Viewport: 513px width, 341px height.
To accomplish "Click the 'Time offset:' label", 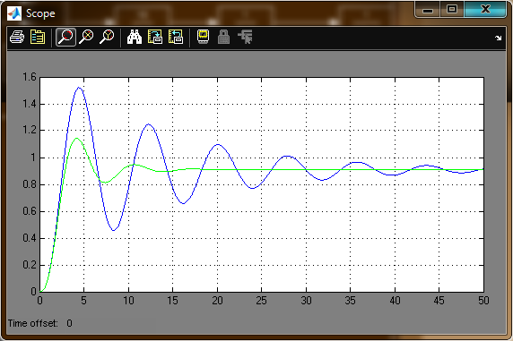I will pos(32,323).
